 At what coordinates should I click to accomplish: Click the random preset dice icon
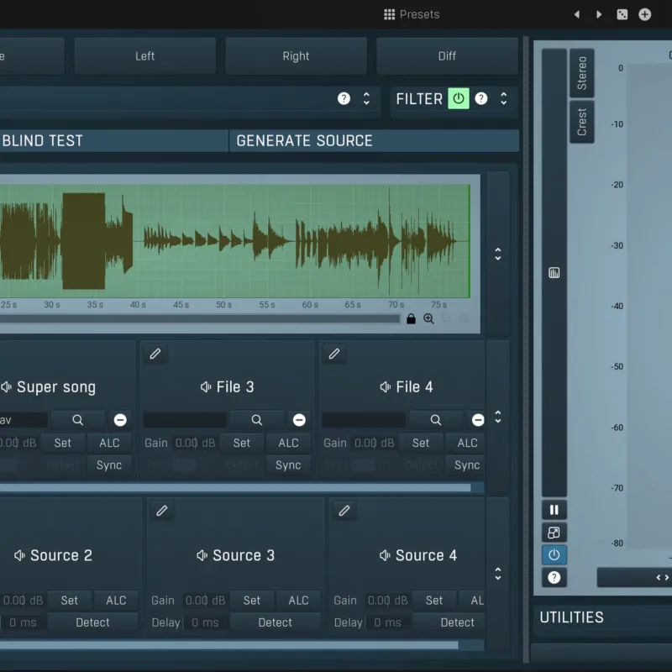(622, 14)
